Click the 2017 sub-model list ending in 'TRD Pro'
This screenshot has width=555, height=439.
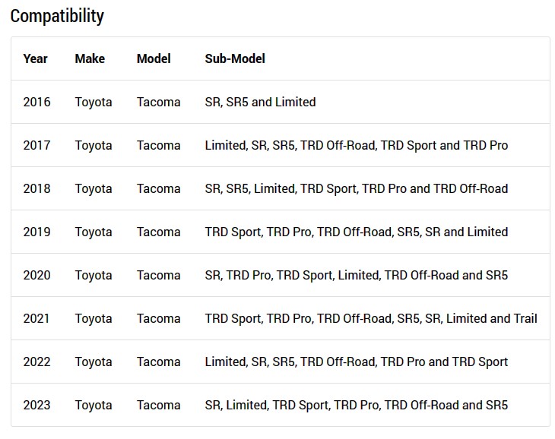click(x=357, y=145)
